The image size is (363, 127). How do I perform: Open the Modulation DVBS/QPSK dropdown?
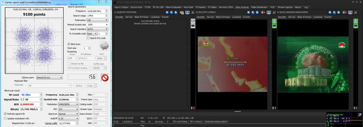click(x=68, y=104)
